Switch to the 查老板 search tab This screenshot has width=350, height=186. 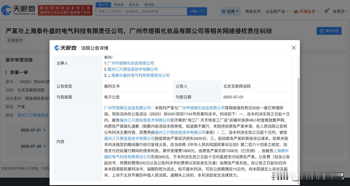click(x=119, y=5)
